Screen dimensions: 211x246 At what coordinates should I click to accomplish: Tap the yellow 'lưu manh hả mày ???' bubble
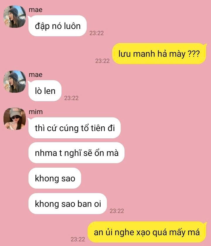(159, 54)
